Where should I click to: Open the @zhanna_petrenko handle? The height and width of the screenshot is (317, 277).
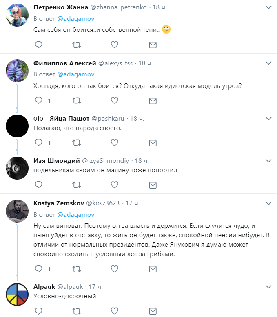pyautogui.click(x=118, y=7)
